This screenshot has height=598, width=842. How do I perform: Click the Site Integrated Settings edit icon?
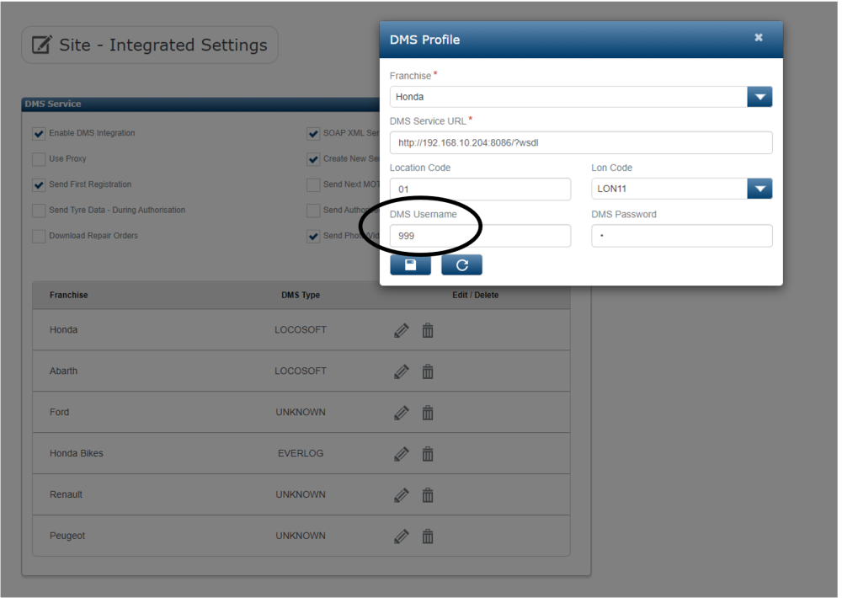(42, 45)
